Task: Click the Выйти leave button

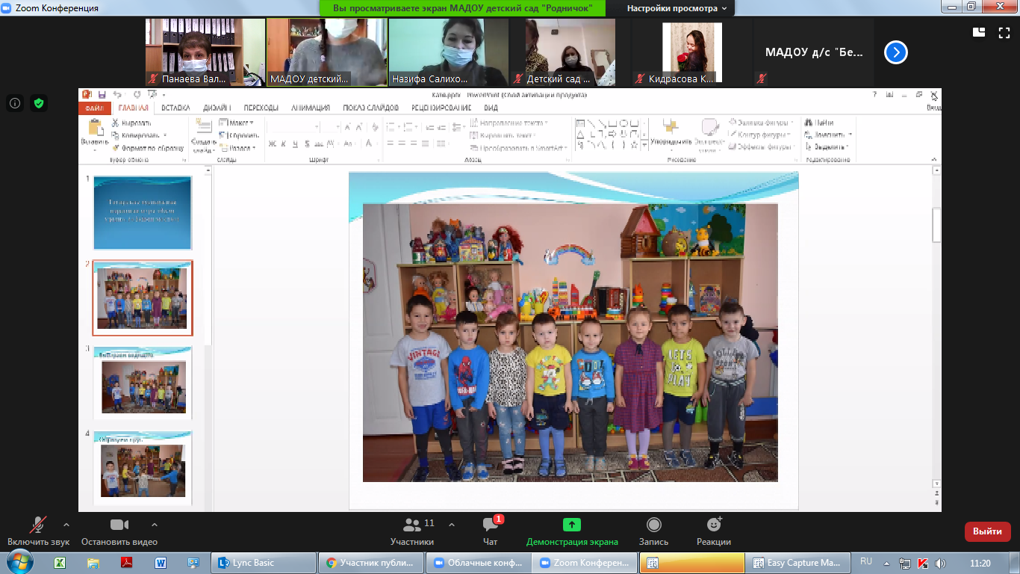Action: coord(988,531)
